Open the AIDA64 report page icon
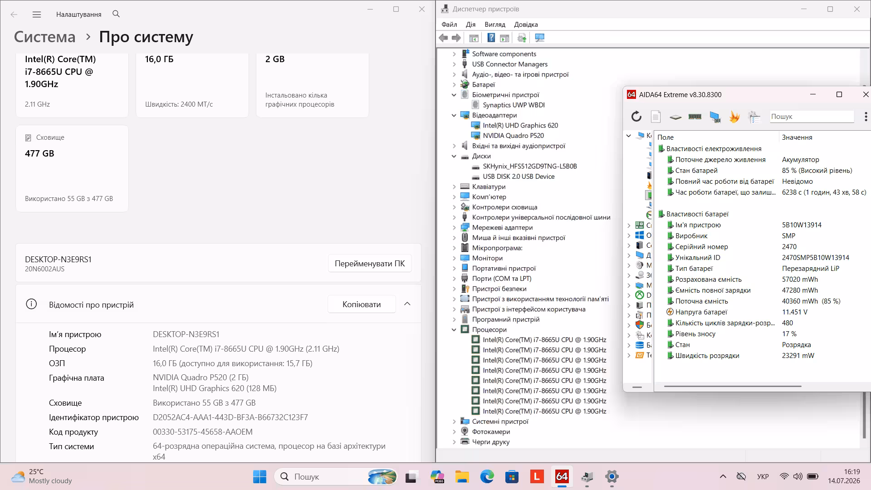The width and height of the screenshot is (871, 490). pyautogui.click(x=656, y=117)
